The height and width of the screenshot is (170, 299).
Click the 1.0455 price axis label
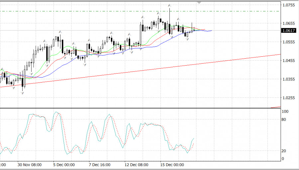288,61
